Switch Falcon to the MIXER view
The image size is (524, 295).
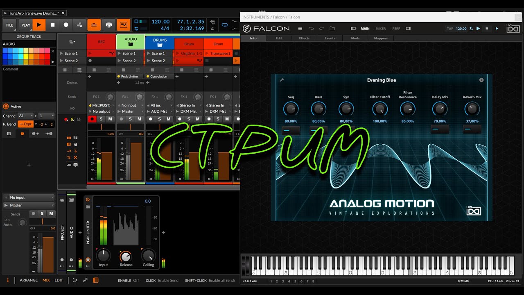coord(381,29)
